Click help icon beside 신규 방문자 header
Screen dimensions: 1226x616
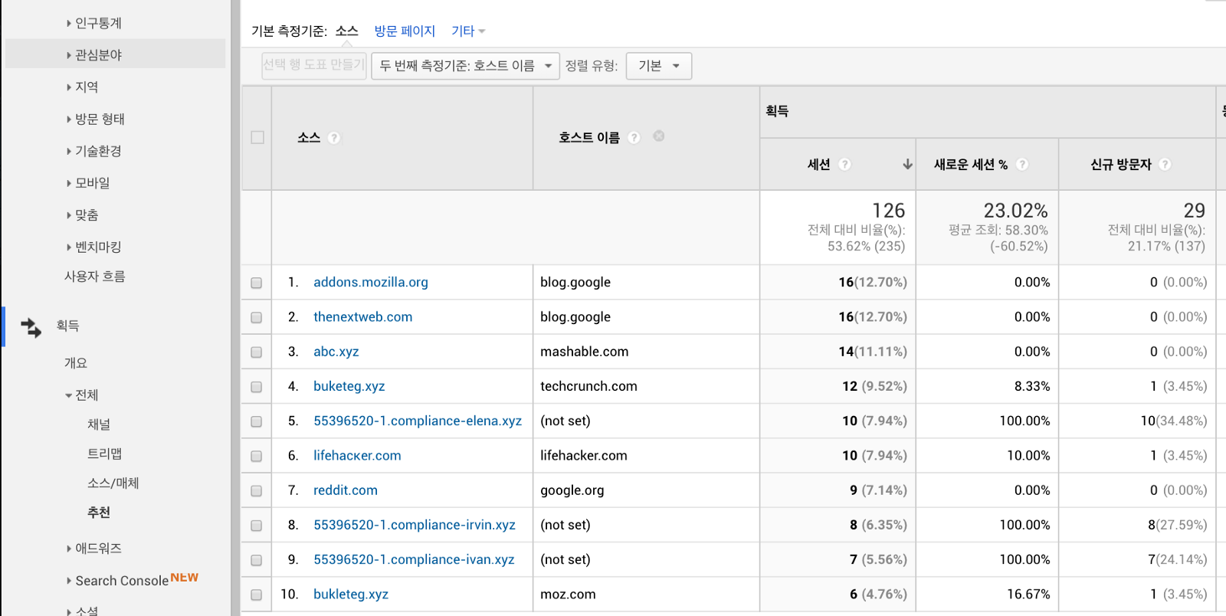[x=1165, y=165]
